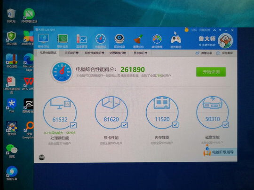This screenshot has width=254, height=190.
Task: Switch to the 手机排行榜 tab
Action: pyautogui.click(x=71, y=53)
